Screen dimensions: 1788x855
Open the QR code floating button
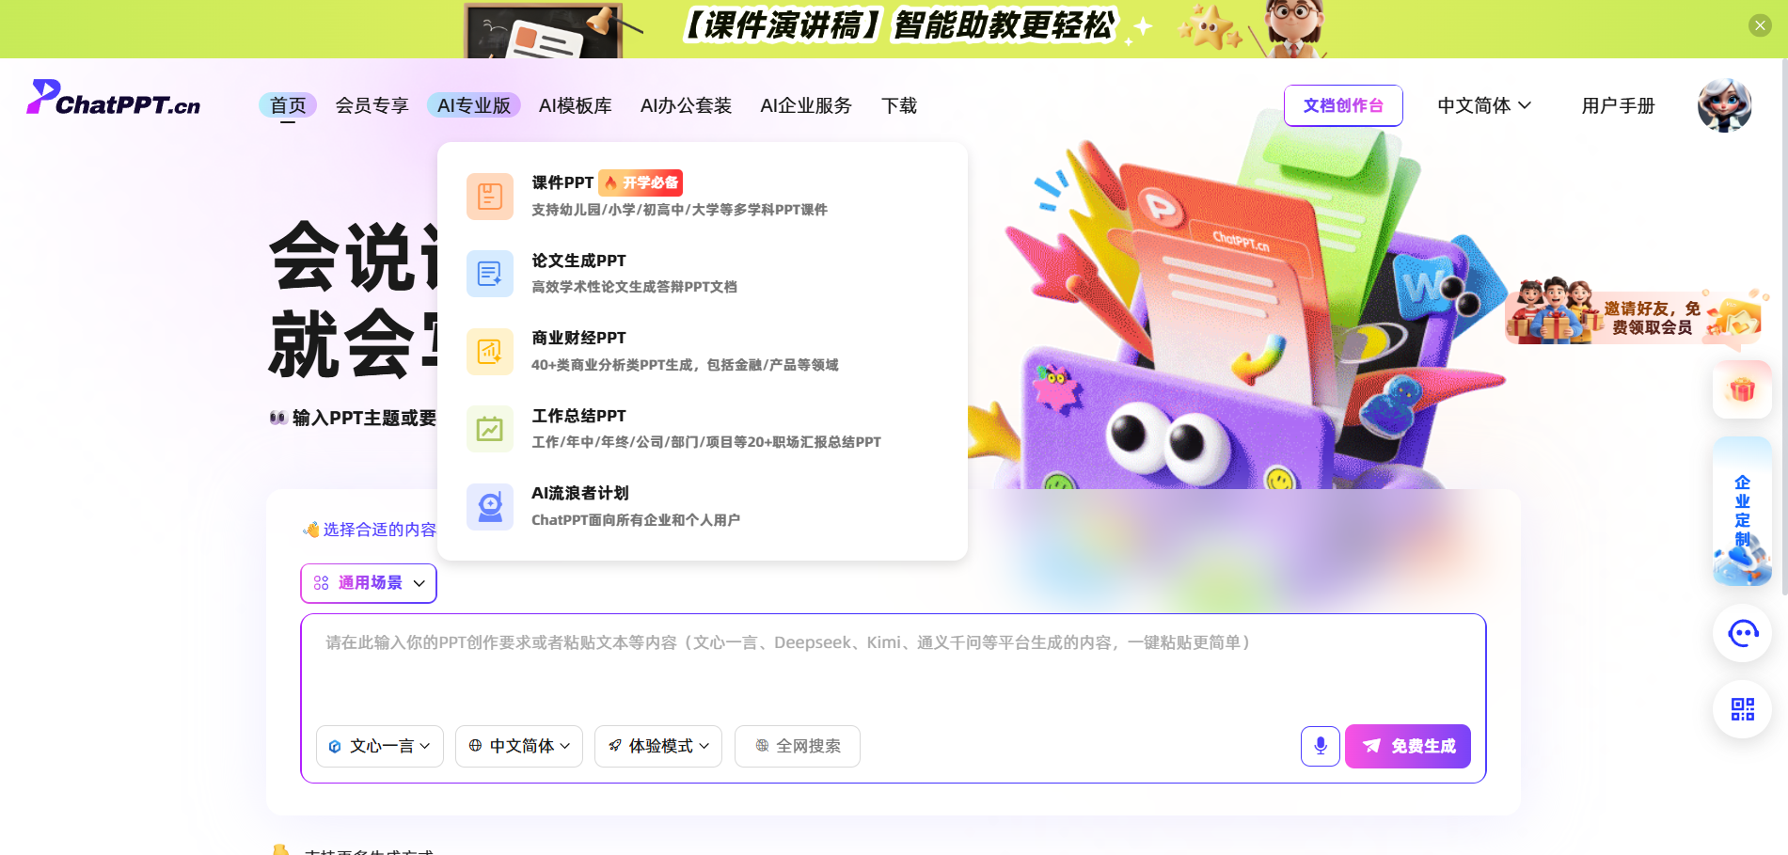(1742, 709)
